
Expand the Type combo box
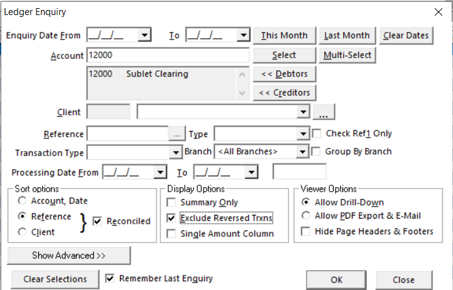303,134
